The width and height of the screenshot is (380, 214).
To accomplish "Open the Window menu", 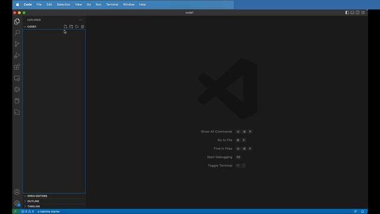I will [x=129, y=5].
